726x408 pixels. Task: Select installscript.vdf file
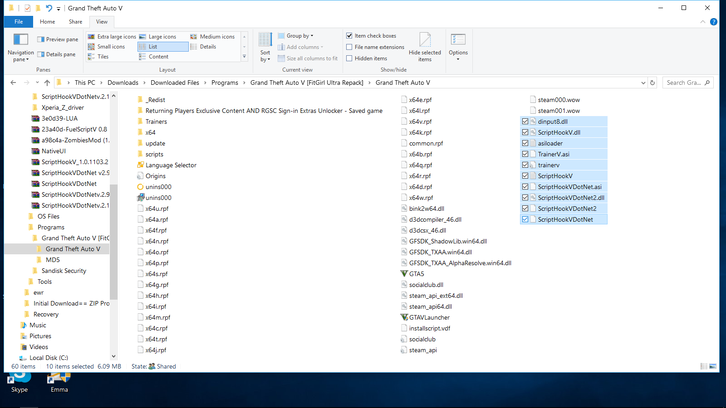[426, 328]
